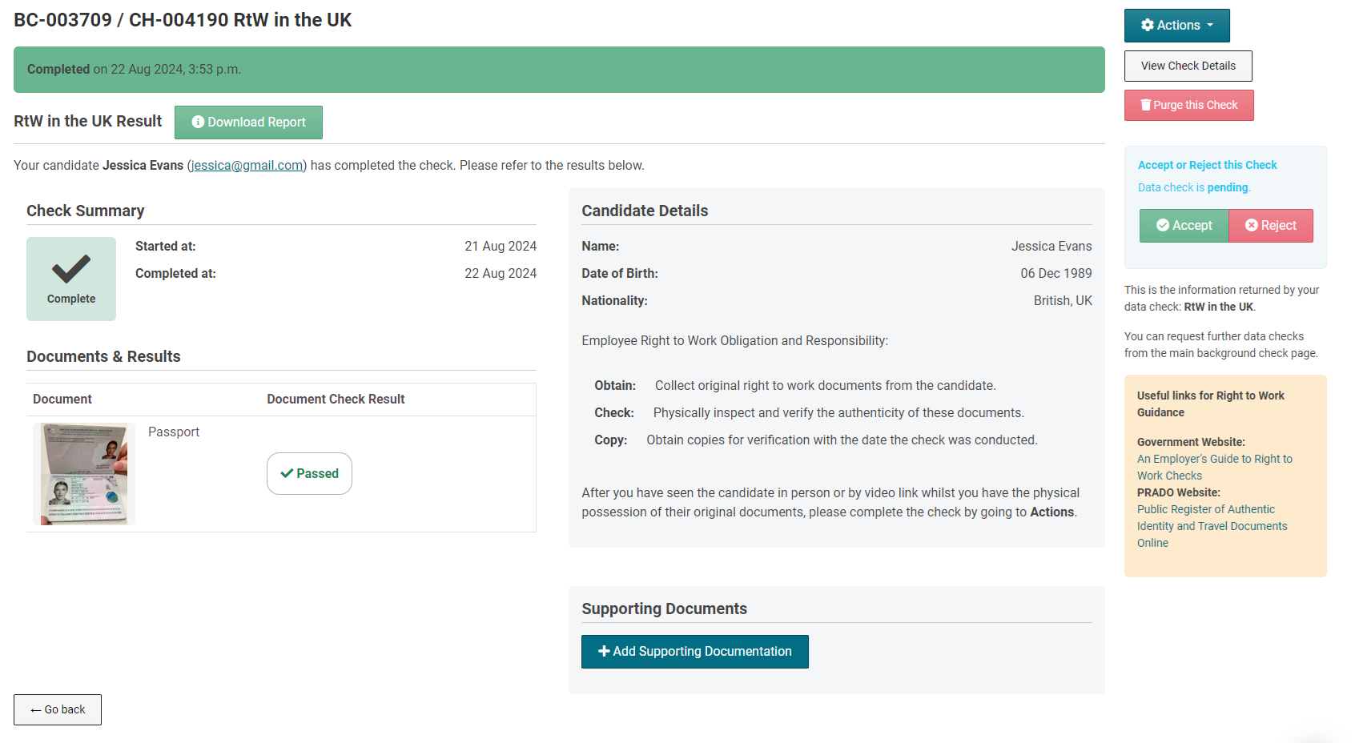The width and height of the screenshot is (1359, 743).
Task: Click the gear icon on Actions button
Action: pyautogui.click(x=1148, y=26)
